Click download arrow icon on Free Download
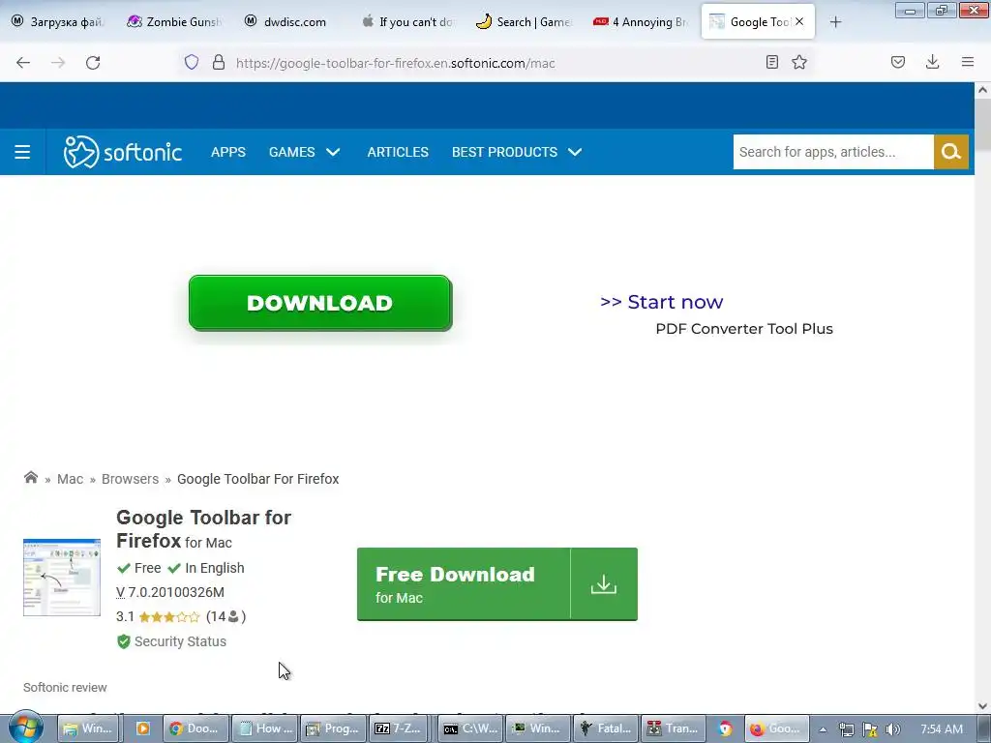Viewport: 991px width, 743px height. tap(604, 583)
